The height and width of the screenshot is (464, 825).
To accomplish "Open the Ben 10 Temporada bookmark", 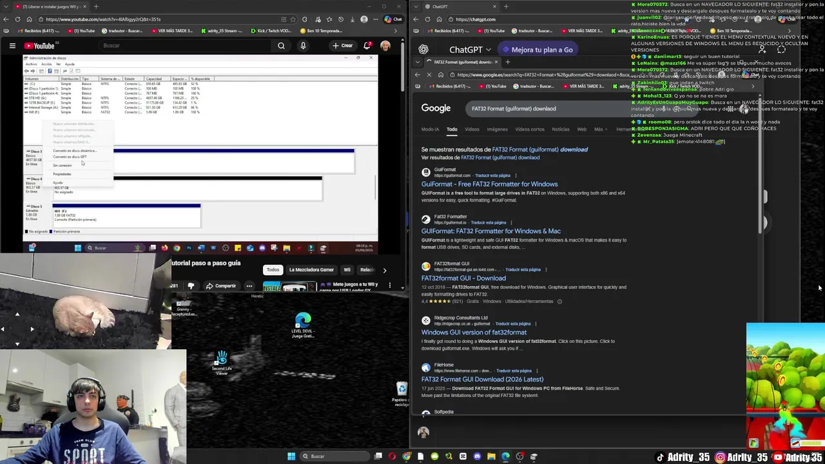I will (320, 31).
